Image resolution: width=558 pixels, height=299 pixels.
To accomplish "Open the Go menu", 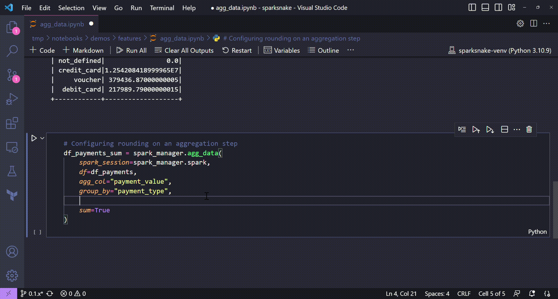I will click(118, 8).
